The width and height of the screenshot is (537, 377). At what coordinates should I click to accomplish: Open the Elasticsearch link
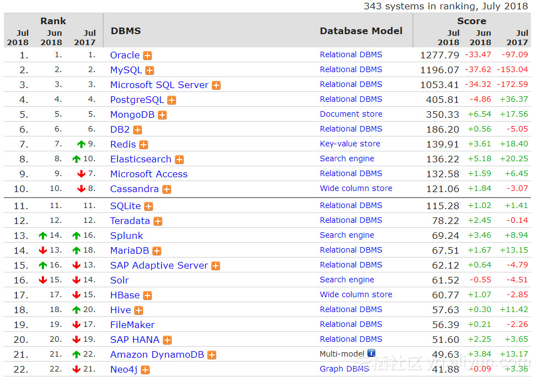[141, 160]
